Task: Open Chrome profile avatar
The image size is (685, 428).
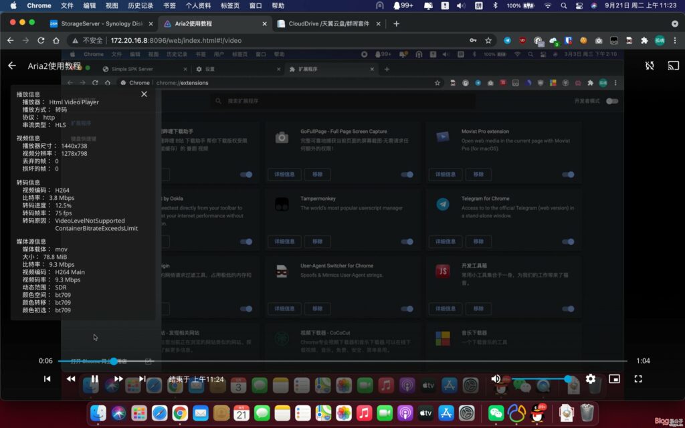Action: pos(660,40)
